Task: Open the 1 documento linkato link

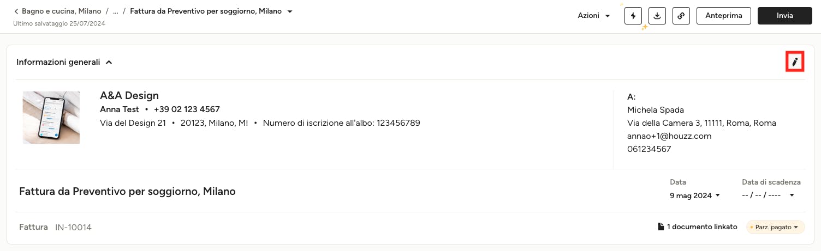Action: click(x=702, y=226)
